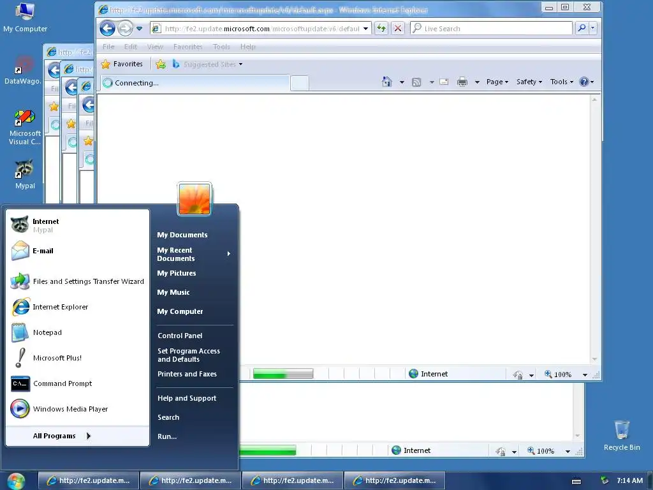
Task: Click the Forward arrow in front IE window
Action: [125, 28]
